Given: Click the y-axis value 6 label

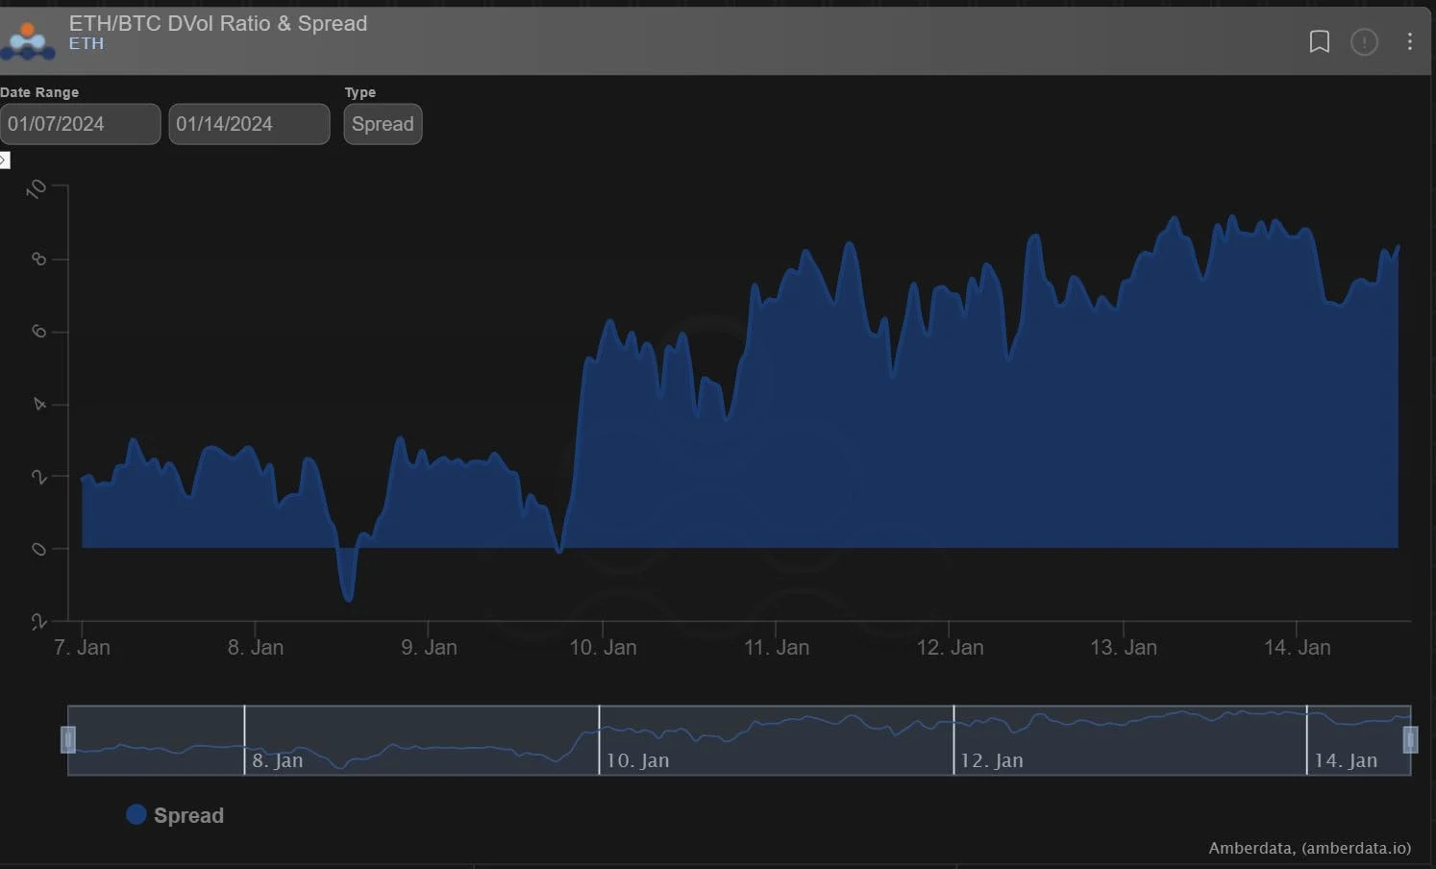Looking at the screenshot, I should point(39,332).
